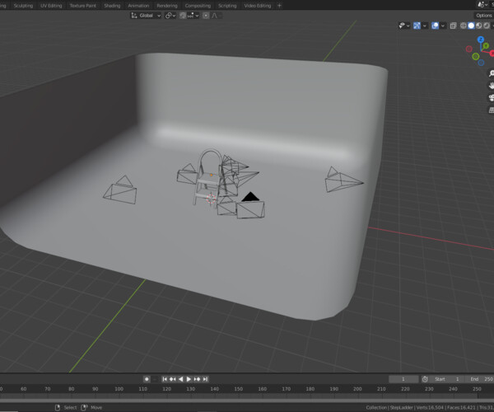This screenshot has height=412, width=494.
Task: Jump to the last frame
Action: coord(205,379)
